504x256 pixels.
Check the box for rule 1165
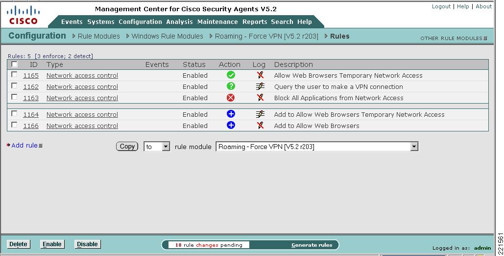pyautogui.click(x=14, y=74)
